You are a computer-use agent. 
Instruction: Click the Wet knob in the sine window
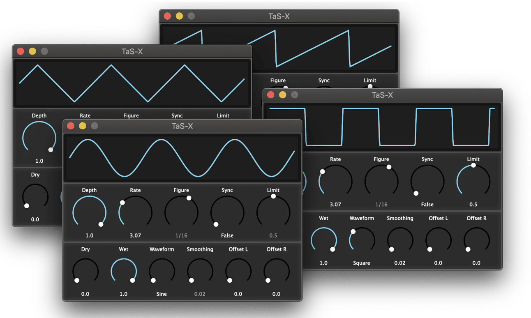point(124,271)
